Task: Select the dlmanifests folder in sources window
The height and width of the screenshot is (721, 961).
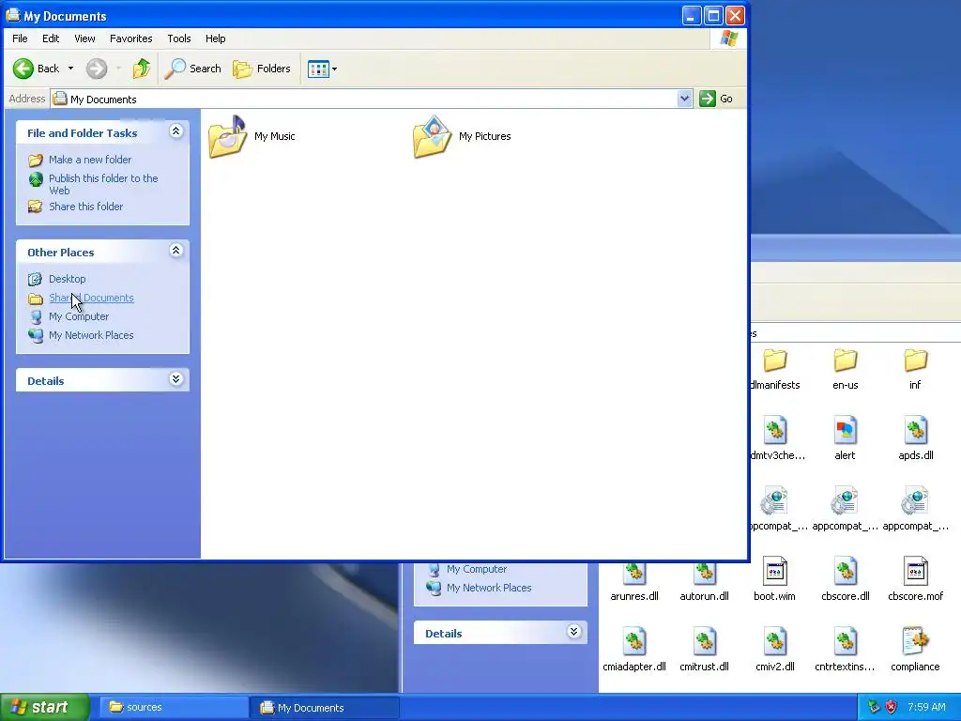Action: [774, 370]
